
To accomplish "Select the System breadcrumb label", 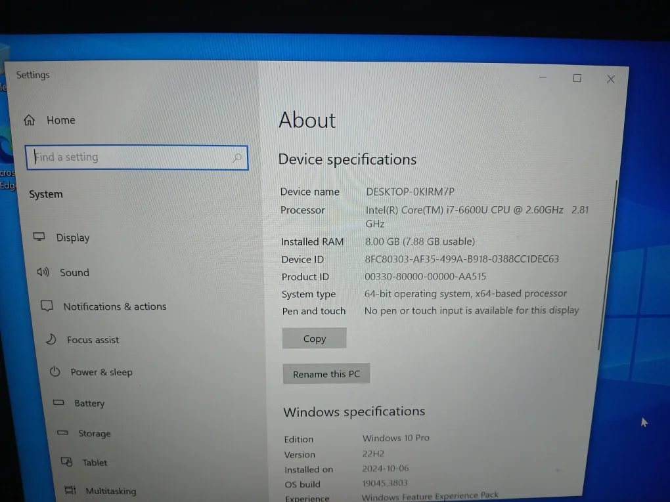I will [x=45, y=194].
